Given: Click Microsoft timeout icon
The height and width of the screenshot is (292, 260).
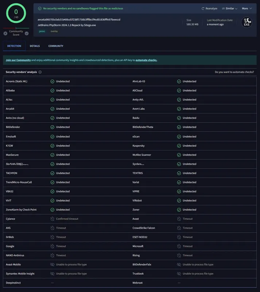Looking at the screenshot, I should [179, 246].
